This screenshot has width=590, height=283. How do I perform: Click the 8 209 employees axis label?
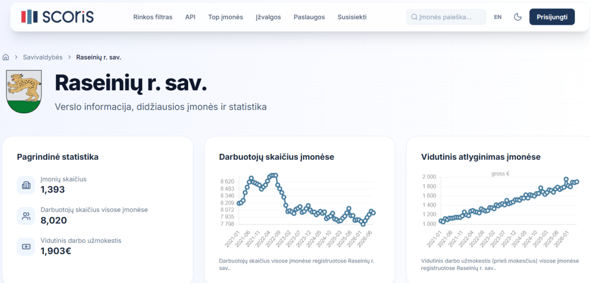[x=227, y=203]
